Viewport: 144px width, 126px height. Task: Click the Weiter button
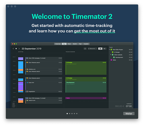point(129,114)
